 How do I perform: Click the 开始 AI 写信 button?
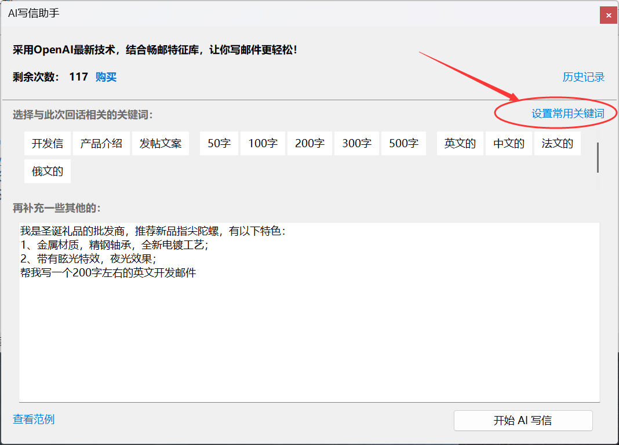[x=523, y=421]
